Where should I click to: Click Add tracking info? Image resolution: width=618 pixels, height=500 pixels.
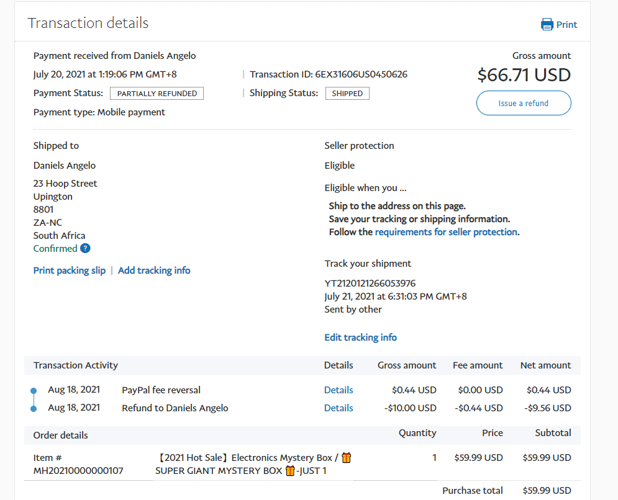point(154,270)
